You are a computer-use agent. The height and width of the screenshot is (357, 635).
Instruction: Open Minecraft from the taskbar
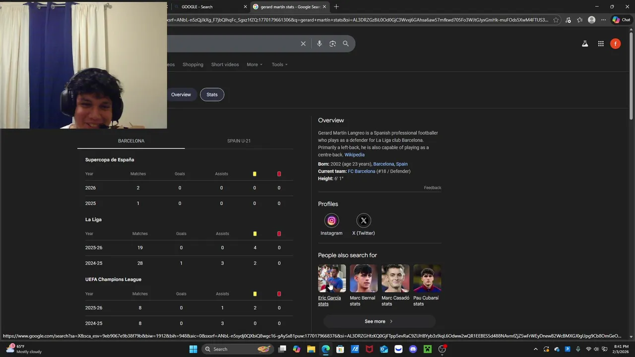(428, 349)
